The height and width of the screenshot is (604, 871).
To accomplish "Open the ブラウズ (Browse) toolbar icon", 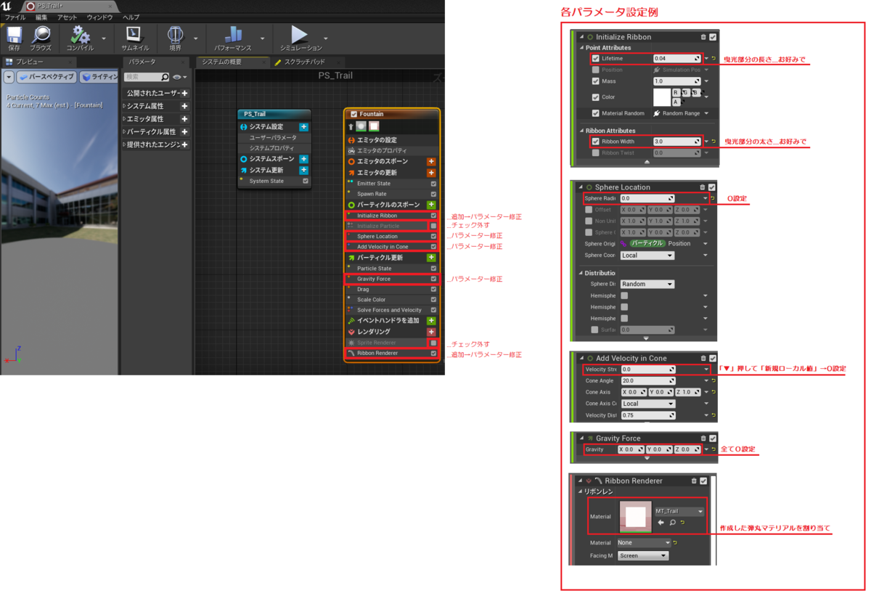I will click(x=41, y=36).
